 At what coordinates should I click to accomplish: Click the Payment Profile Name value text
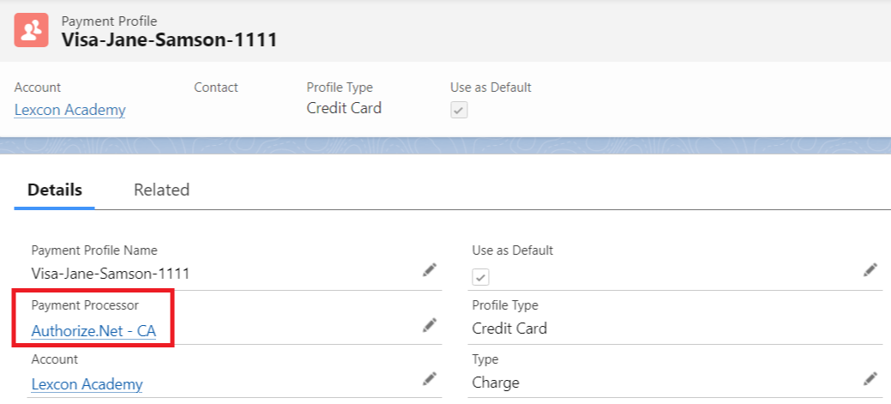110,274
